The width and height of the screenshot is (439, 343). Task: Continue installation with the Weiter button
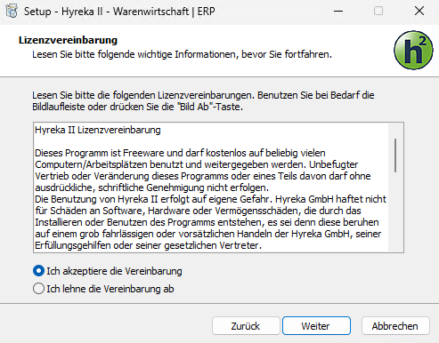[316, 326]
